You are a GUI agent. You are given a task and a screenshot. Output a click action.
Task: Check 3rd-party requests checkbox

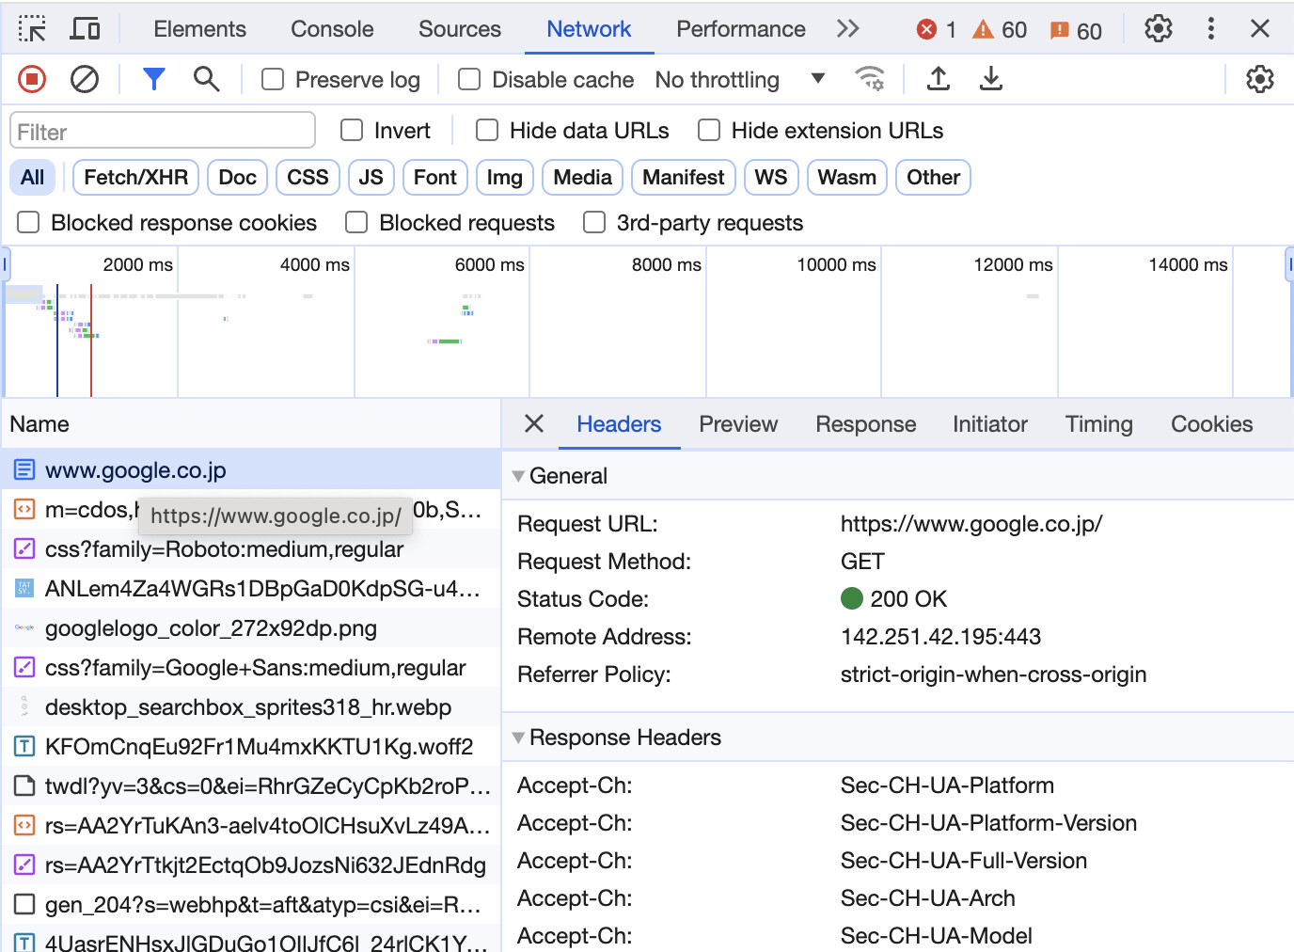coord(594,223)
